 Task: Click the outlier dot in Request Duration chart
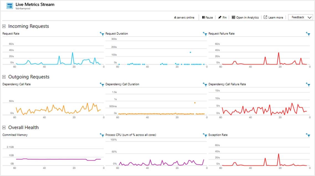190,52
